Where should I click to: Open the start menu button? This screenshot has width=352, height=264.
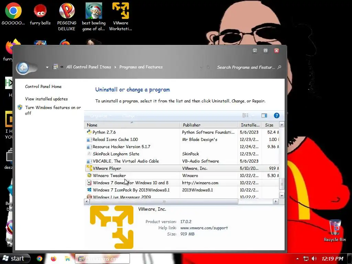[15, 258]
